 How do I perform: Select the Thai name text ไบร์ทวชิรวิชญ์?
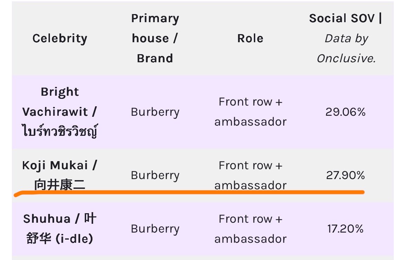tap(60, 131)
